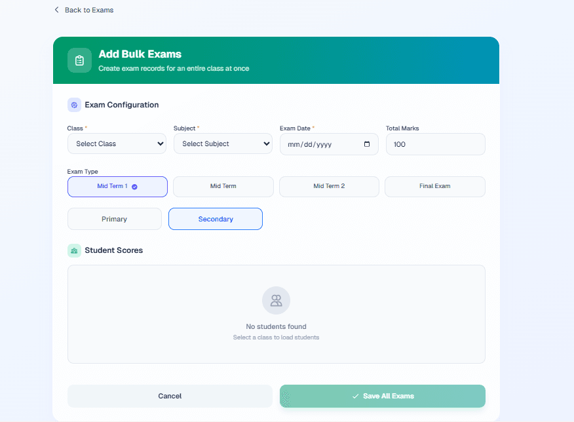The height and width of the screenshot is (422, 574).
Task: Select Mid Term 1 exam type
Action: pyautogui.click(x=117, y=187)
